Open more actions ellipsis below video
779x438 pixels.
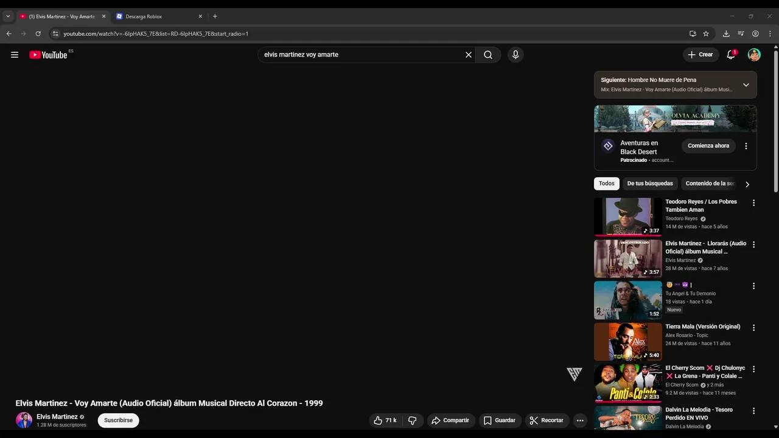580,420
